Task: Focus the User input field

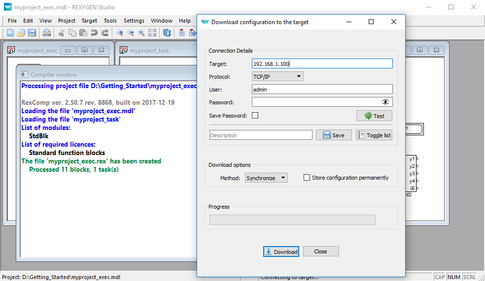Action: point(322,89)
